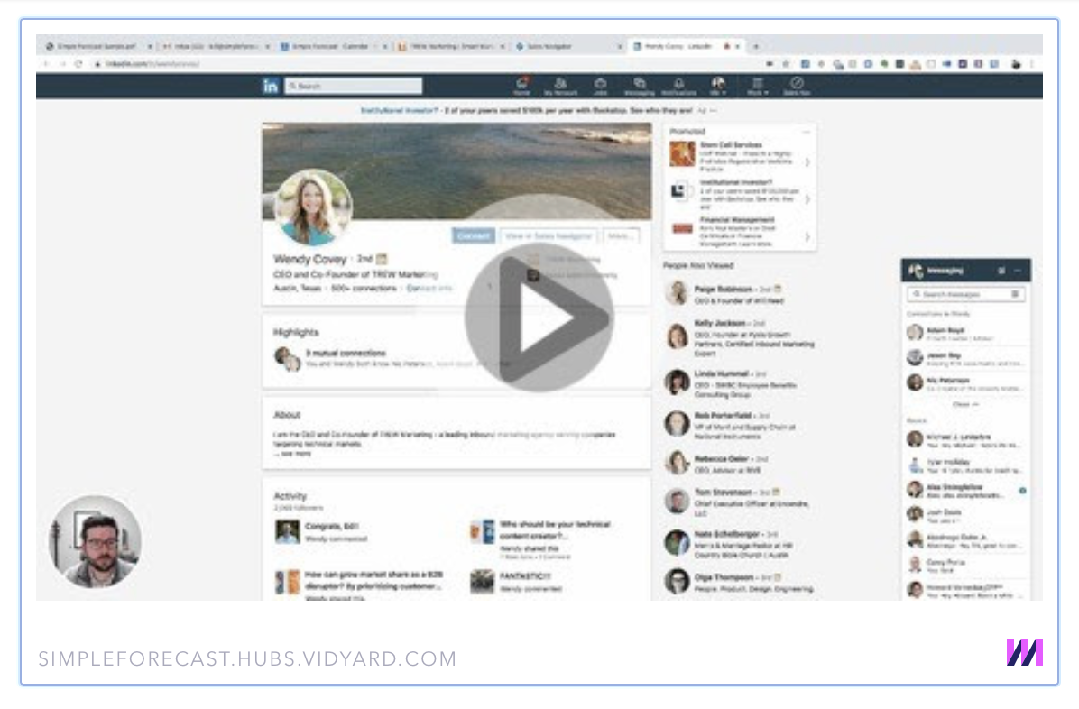Open the Sales Nav compass icon
Viewport: 1079px width, 709px height.
click(797, 86)
